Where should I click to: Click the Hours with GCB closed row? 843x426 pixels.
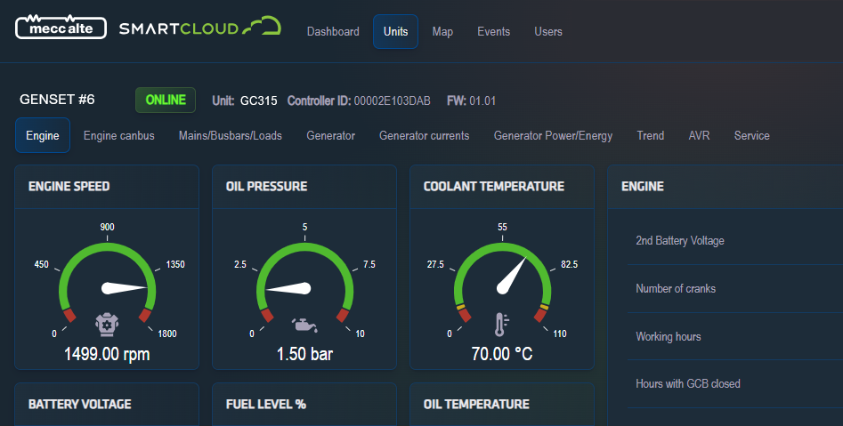pos(735,383)
